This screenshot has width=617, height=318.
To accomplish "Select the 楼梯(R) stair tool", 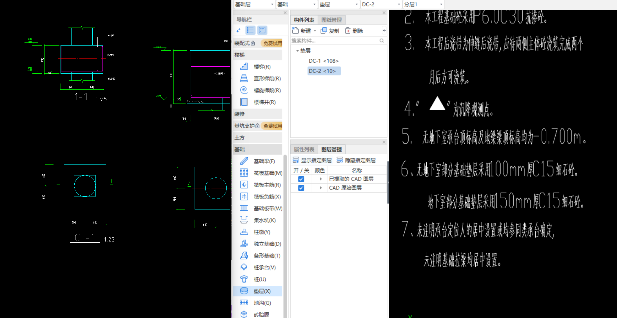I will (258, 67).
